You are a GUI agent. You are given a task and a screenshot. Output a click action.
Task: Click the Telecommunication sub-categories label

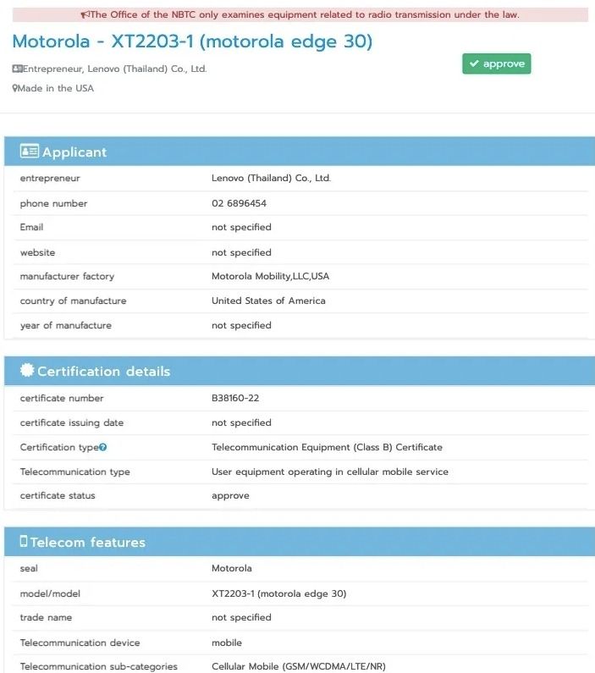(x=99, y=666)
